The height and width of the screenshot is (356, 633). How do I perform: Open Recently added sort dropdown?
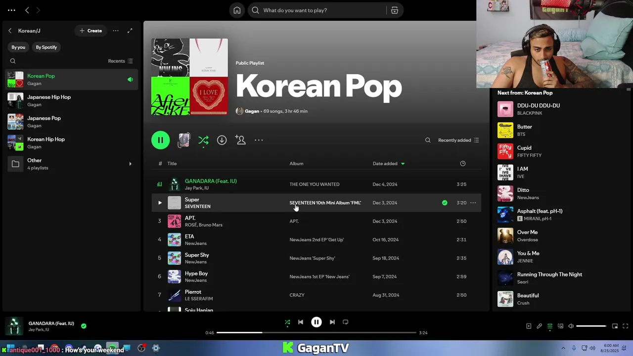(x=458, y=140)
